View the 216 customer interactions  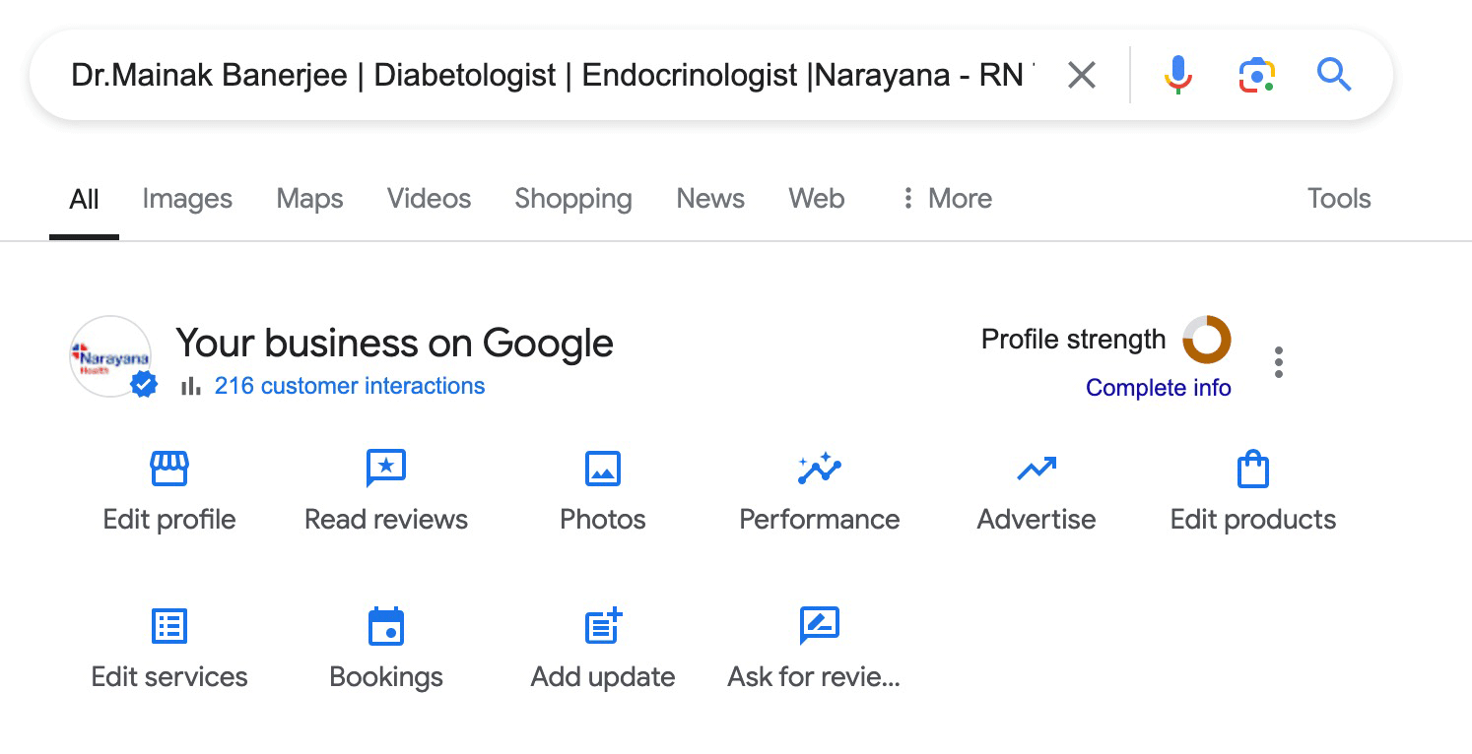click(x=350, y=386)
